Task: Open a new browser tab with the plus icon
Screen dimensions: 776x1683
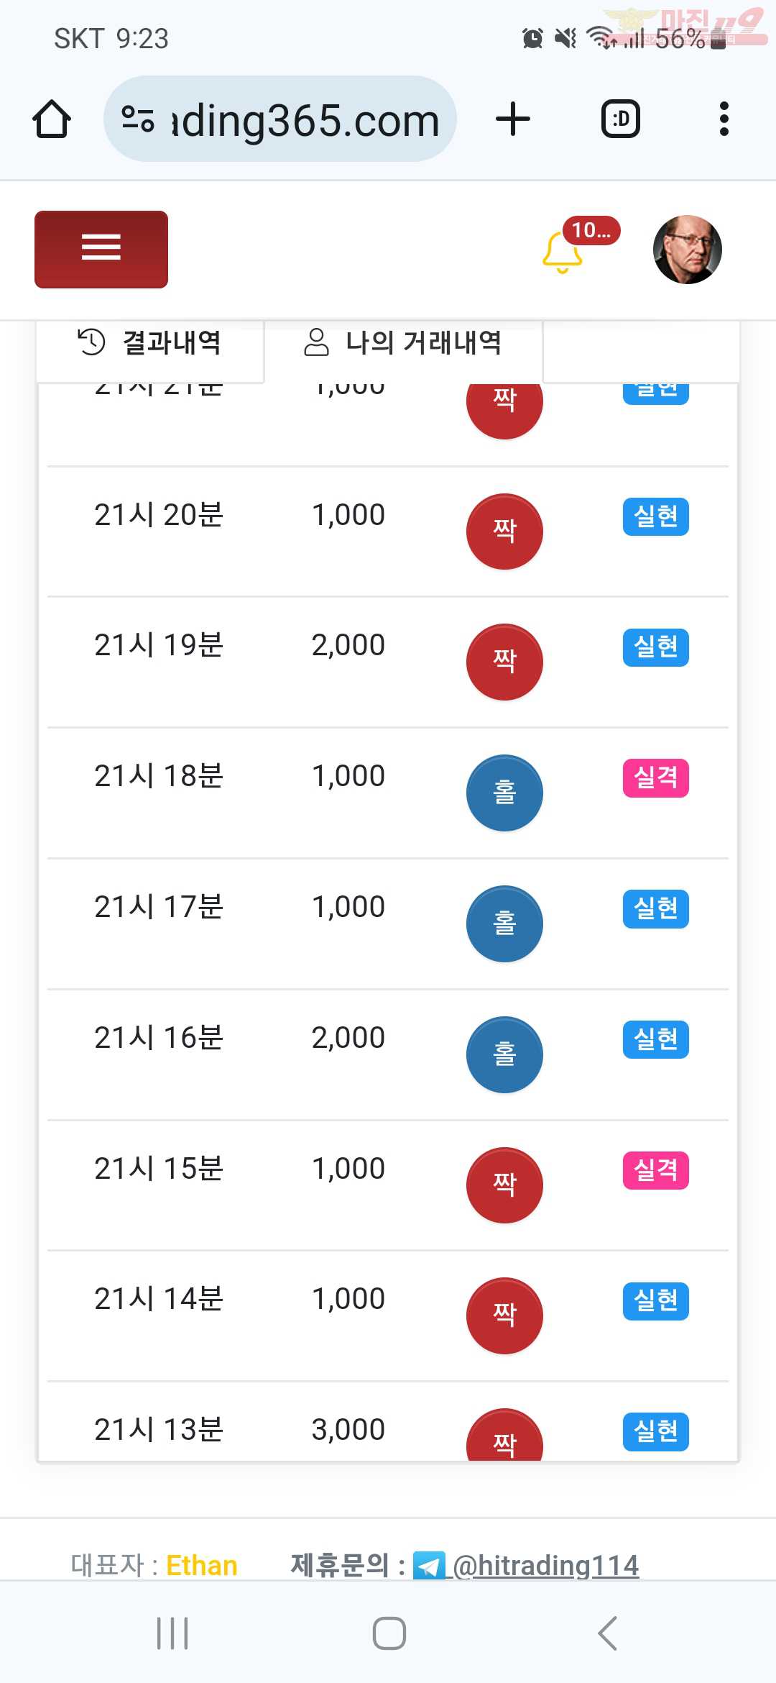Action: (513, 119)
